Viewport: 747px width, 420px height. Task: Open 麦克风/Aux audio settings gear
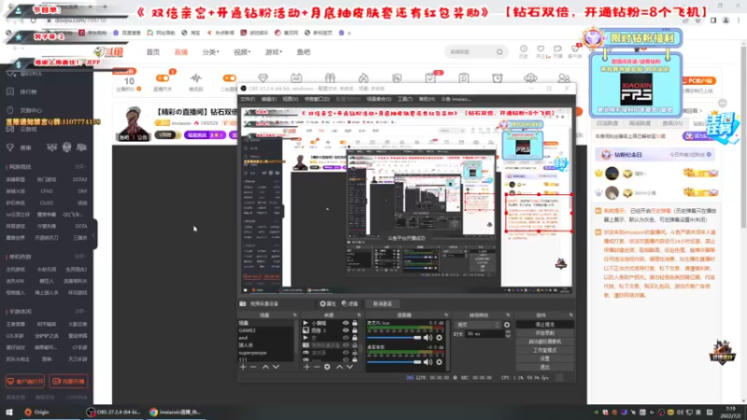pyautogui.click(x=439, y=338)
